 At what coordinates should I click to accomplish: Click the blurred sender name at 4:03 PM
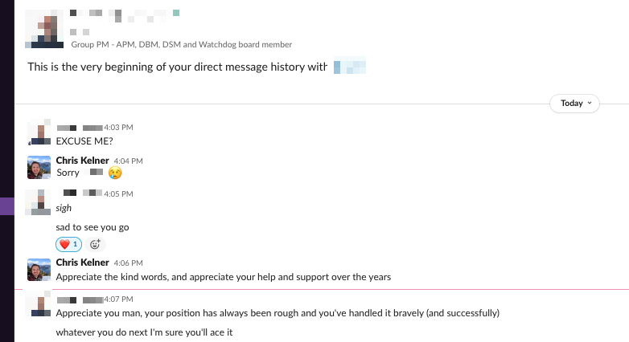80,128
